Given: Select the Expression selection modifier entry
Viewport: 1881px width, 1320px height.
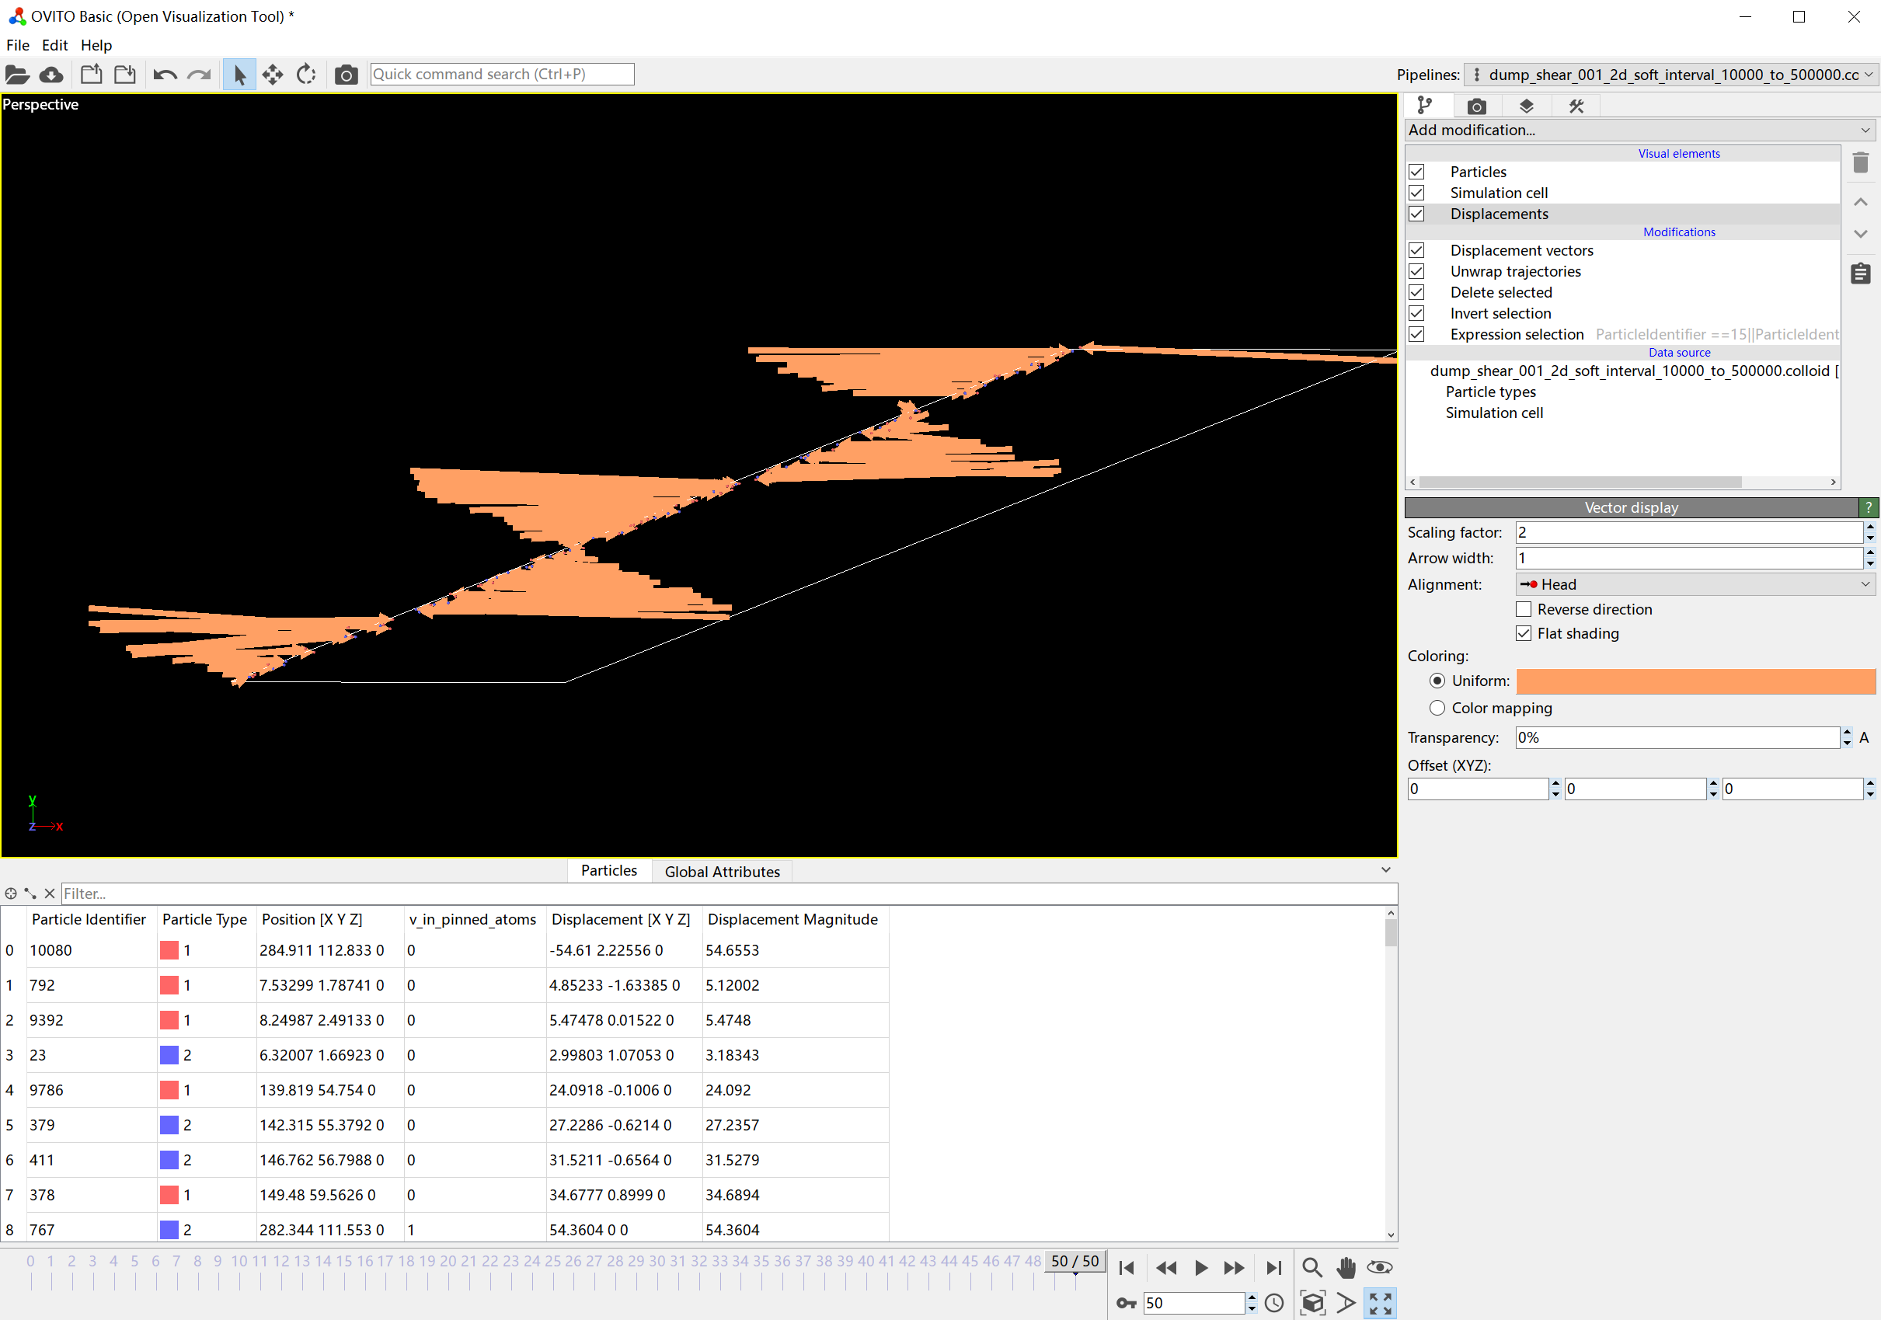Looking at the screenshot, I should [x=1517, y=334].
